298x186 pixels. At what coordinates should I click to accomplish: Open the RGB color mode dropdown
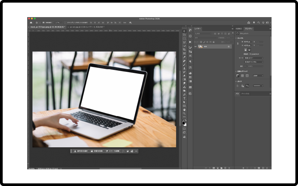pos(254,58)
